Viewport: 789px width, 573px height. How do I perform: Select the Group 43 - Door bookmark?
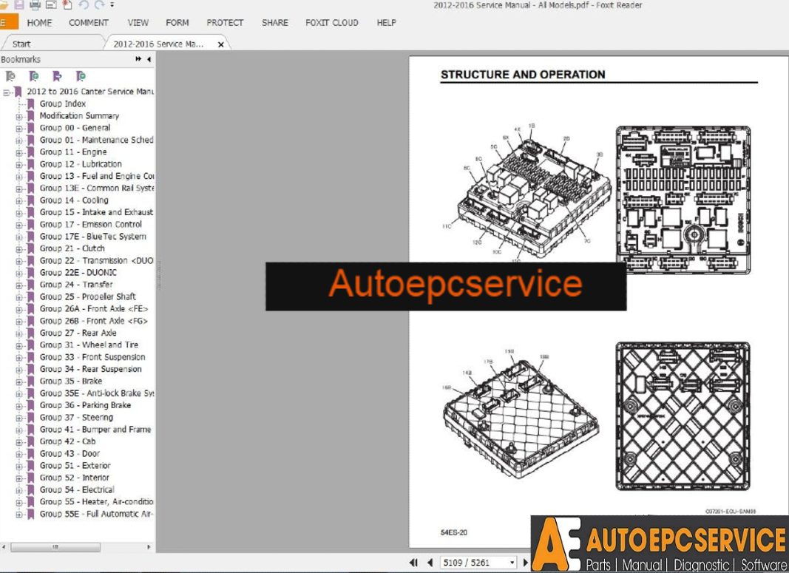point(70,454)
